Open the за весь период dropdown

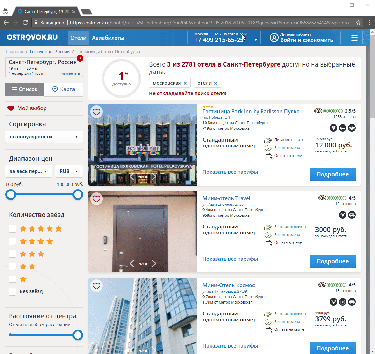(29, 171)
